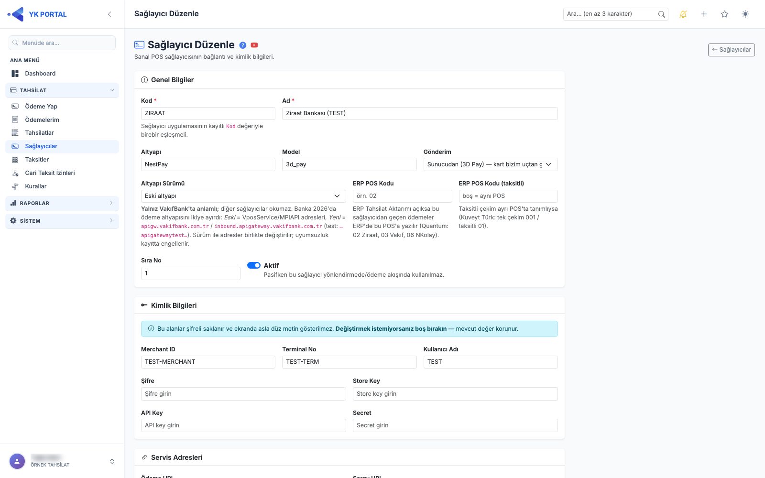765x478 pixels.
Task: Click the Menüde ara search box
Action: pyautogui.click(x=62, y=43)
